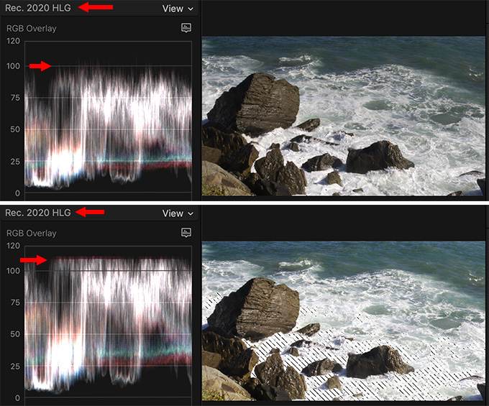The height and width of the screenshot is (406, 489).
Task: Click the 25 scale value in the top scope
Action: point(15,162)
